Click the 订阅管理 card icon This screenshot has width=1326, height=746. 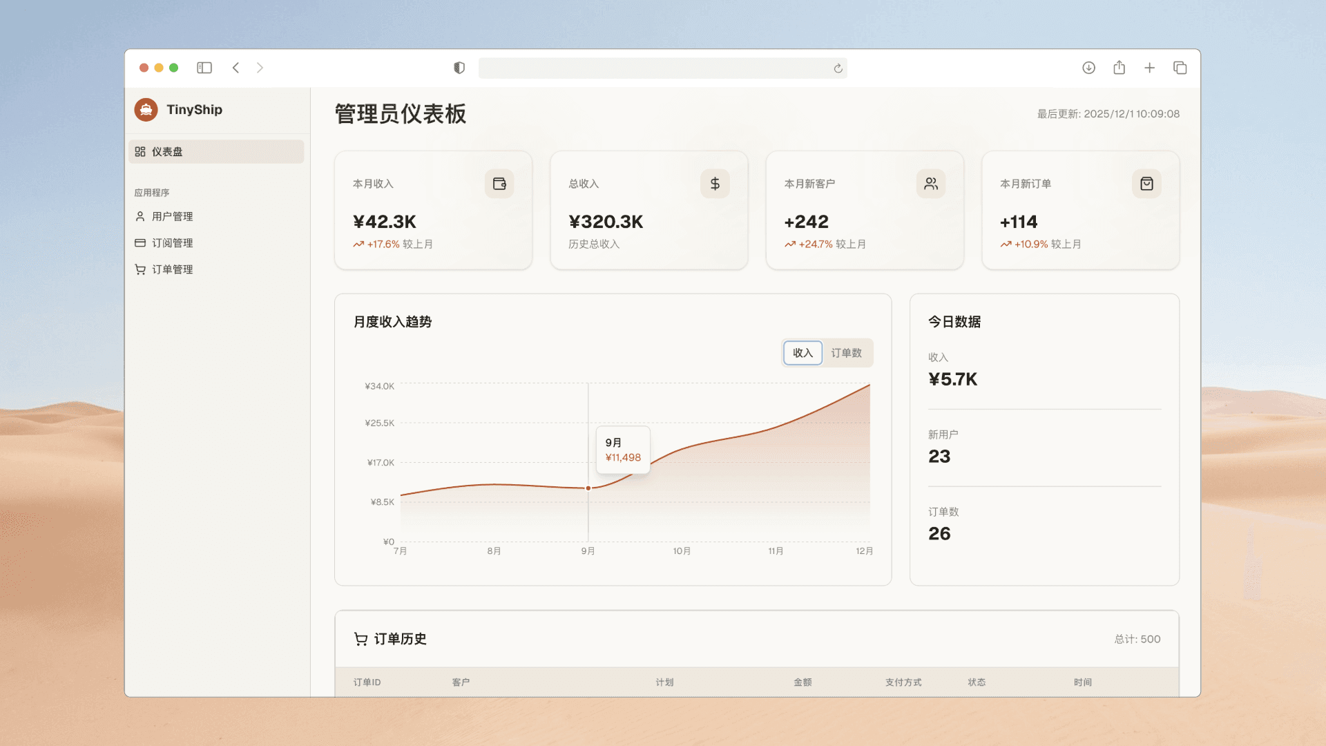click(x=140, y=242)
